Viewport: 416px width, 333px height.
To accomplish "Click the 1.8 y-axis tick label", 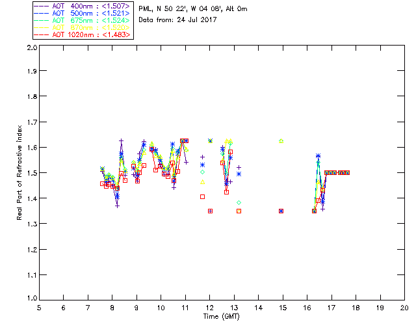I will 32,96.
